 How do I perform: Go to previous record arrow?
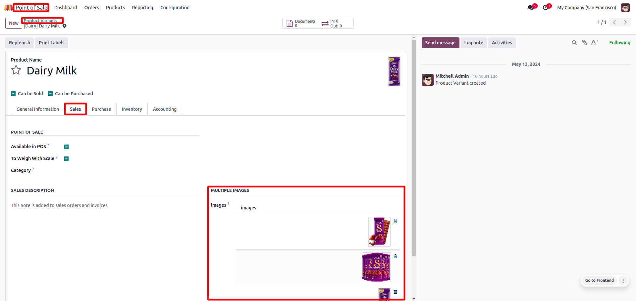[x=614, y=22]
